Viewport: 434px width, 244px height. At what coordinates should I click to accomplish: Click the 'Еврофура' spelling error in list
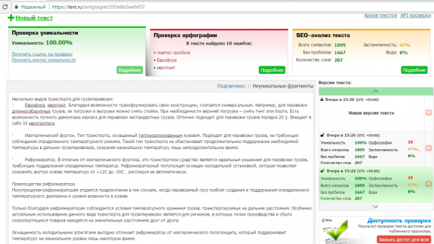click(167, 60)
